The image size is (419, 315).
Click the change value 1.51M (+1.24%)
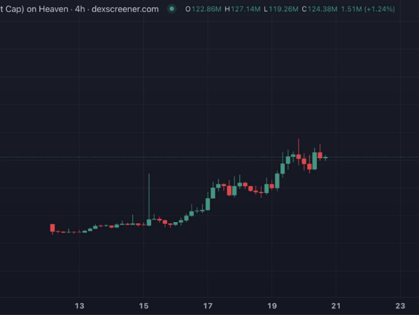click(x=368, y=9)
